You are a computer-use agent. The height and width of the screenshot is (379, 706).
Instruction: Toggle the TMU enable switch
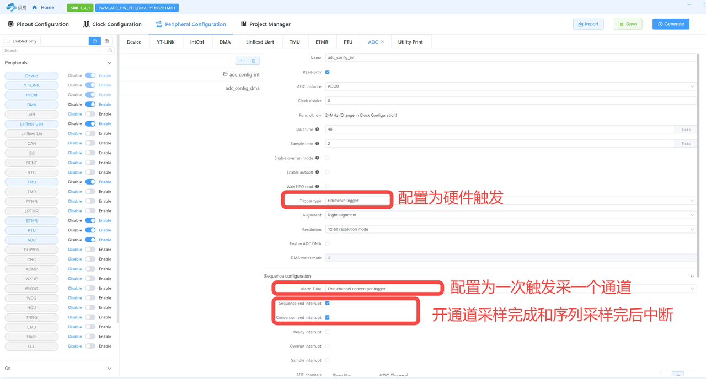coord(90,182)
